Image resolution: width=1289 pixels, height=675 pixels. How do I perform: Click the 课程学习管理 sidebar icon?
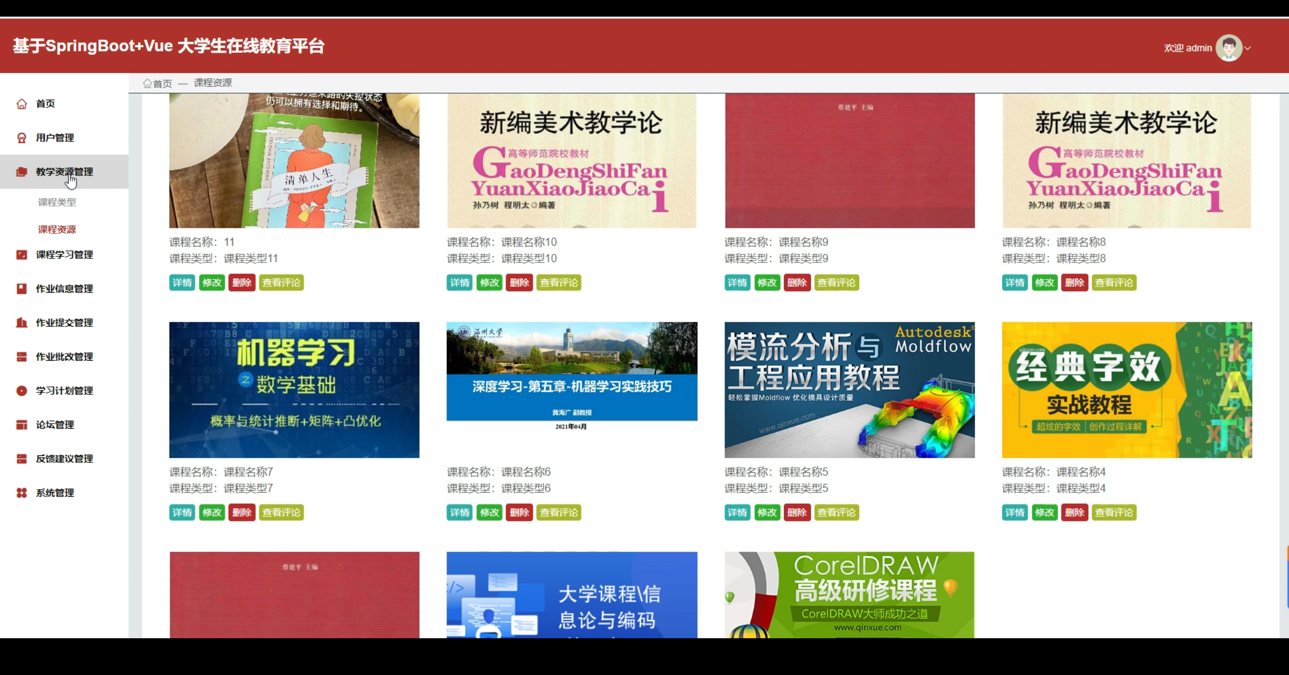[x=22, y=255]
